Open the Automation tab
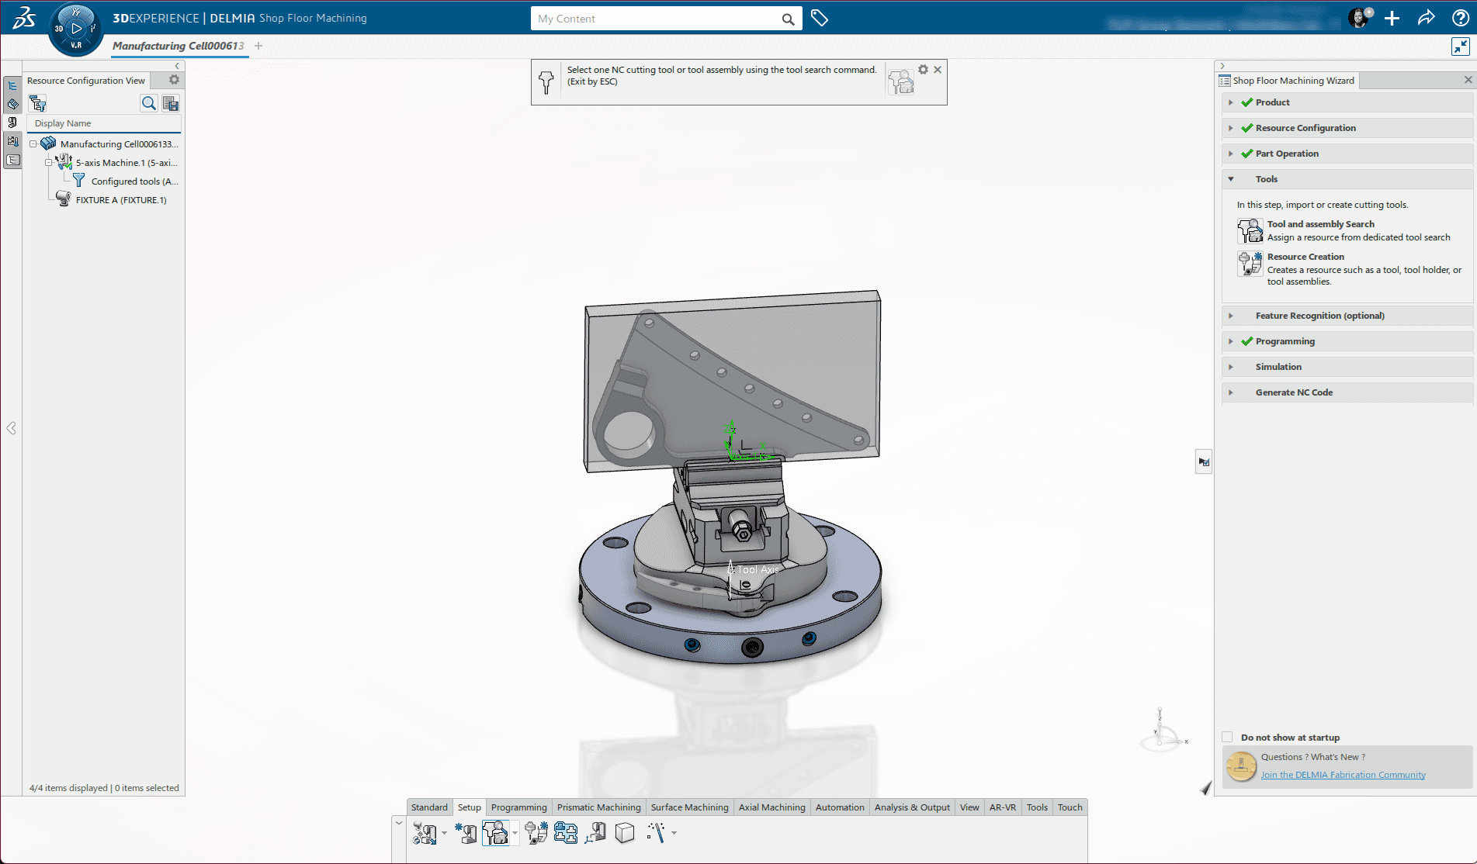Screen dimensions: 1477x864 [x=840, y=807]
